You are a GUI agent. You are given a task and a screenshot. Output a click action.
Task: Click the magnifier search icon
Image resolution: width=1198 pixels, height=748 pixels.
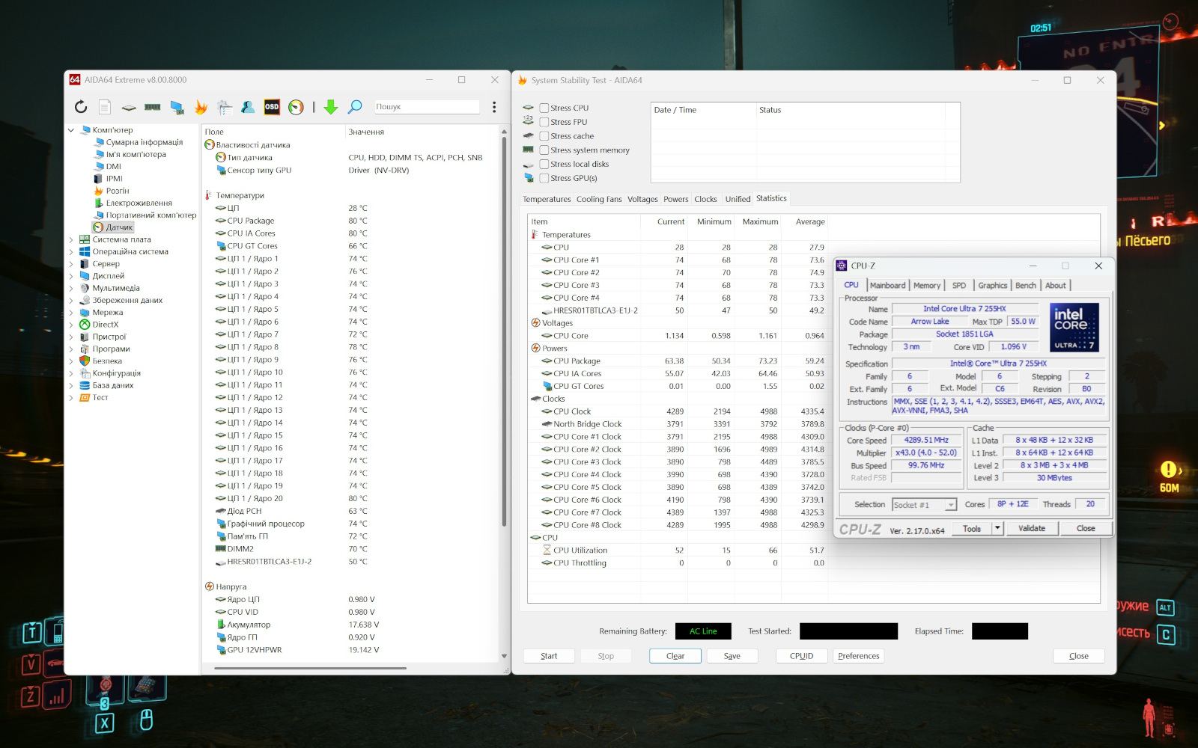355,107
